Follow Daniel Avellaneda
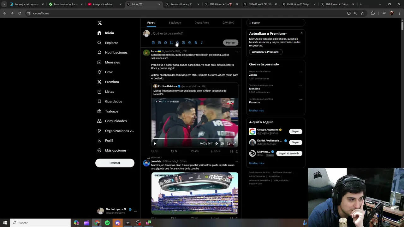This screenshot has width=404, height=227. coord(296,143)
